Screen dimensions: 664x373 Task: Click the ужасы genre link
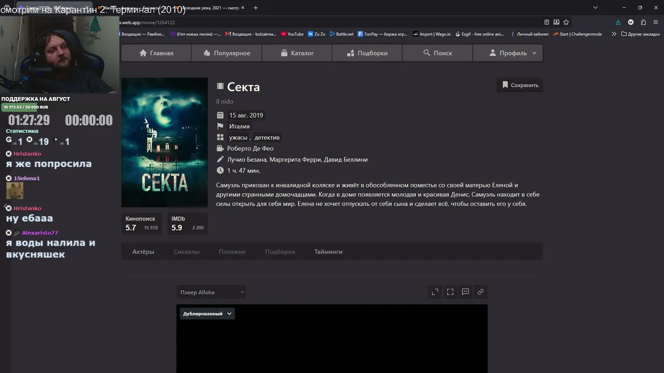(238, 137)
